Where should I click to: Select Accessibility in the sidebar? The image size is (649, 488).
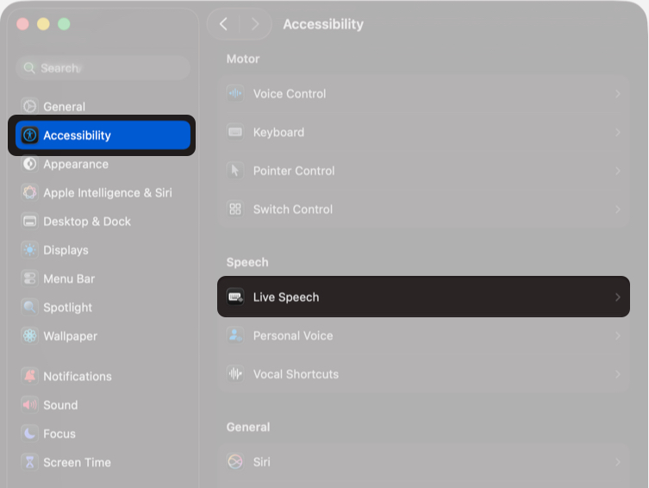point(77,135)
